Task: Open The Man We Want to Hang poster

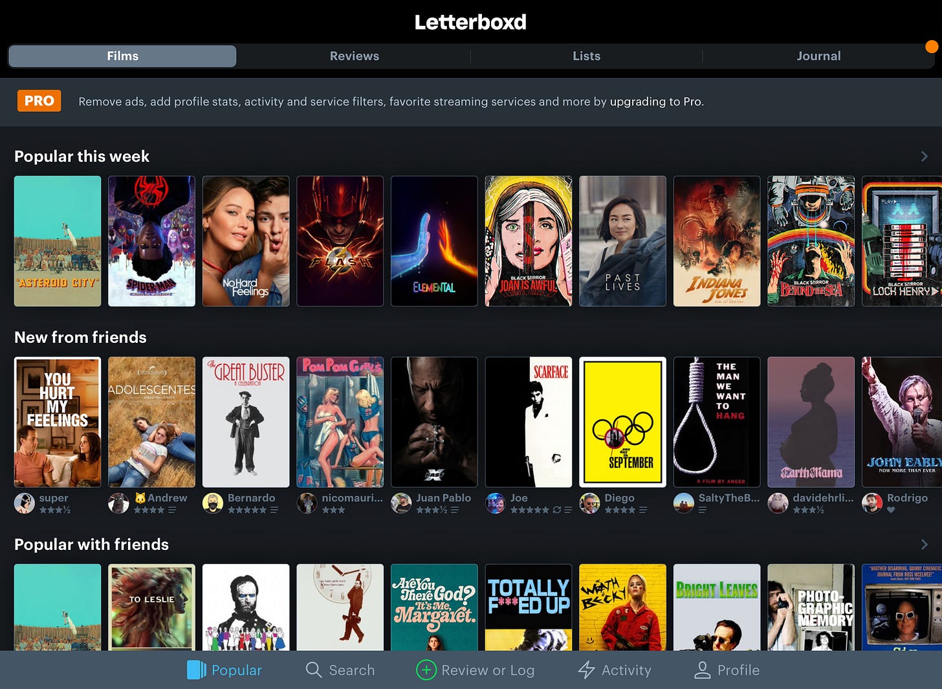Action: pos(717,422)
